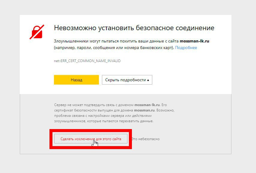Collapse details via Скрыть подробности
Image resolution: width=256 pixels, height=173 pixels.
click(127, 80)
